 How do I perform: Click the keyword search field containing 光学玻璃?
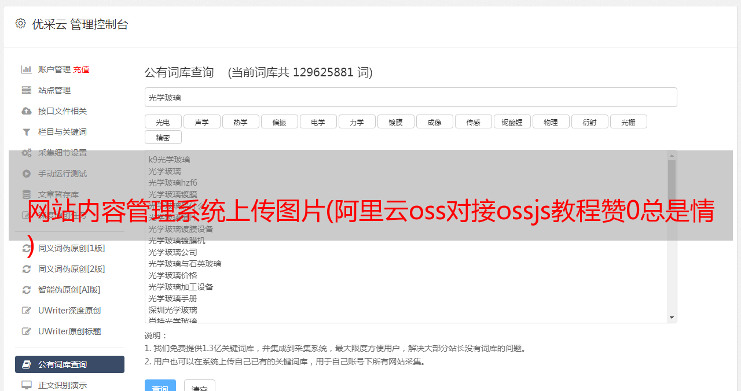pyautogui.click(x=410, y=97)
